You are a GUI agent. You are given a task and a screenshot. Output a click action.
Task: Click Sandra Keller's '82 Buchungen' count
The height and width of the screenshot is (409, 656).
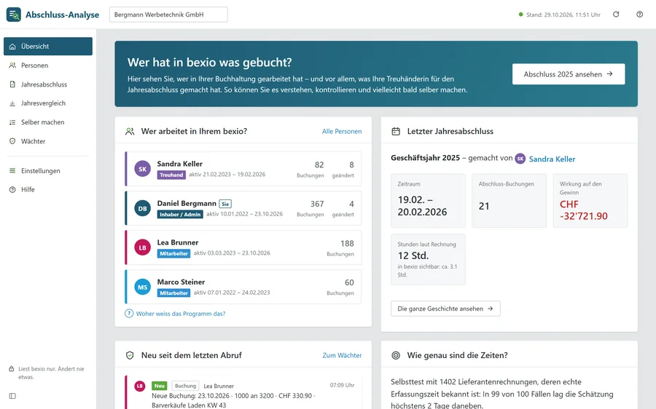(x=311, y=169)
